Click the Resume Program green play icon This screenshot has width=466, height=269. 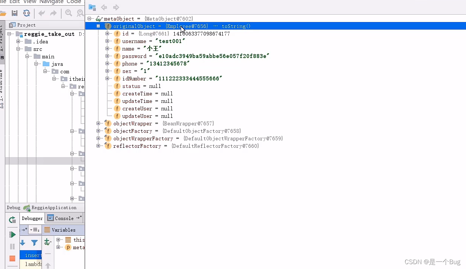(12, 235)
